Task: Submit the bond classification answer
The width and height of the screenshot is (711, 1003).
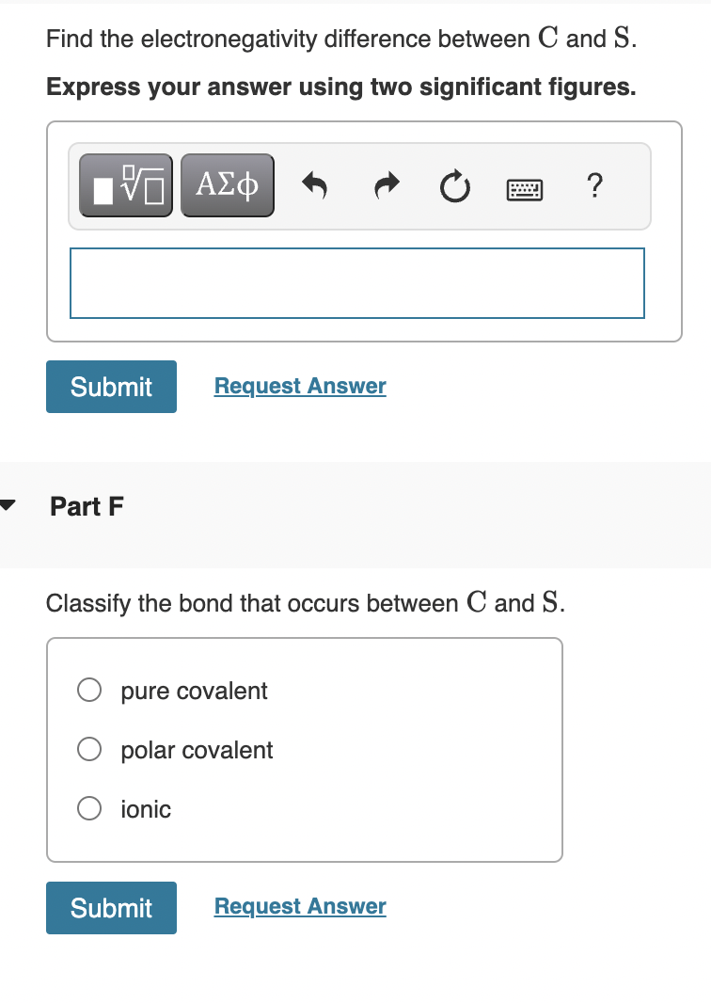Action: point(111,907)
